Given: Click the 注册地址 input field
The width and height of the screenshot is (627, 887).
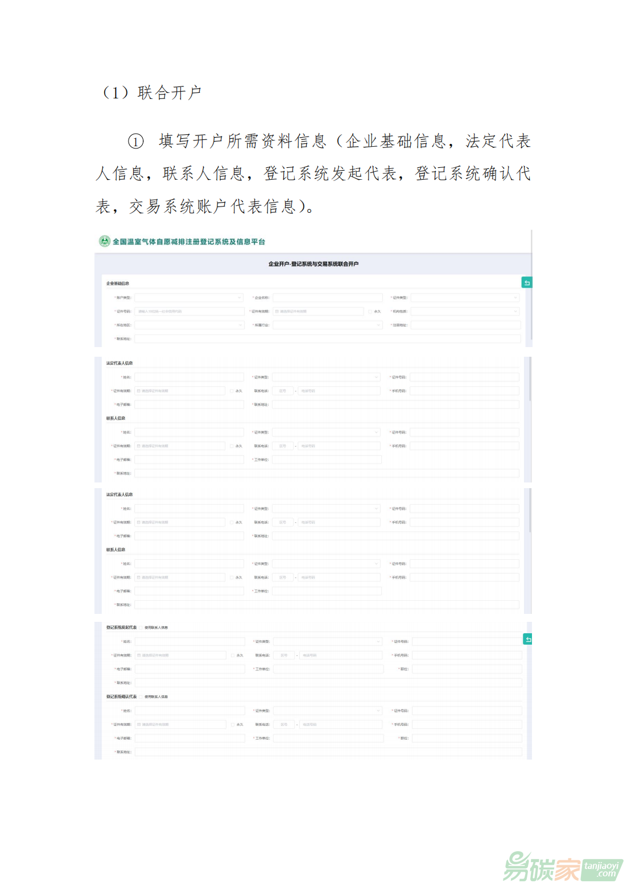Looking at the screenshot, I should pyautogui.click(x=465, y=325).
